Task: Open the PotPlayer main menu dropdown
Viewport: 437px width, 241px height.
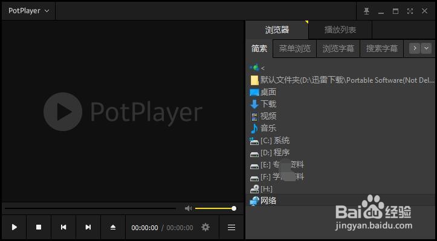Action: click(x=28, y=11)
